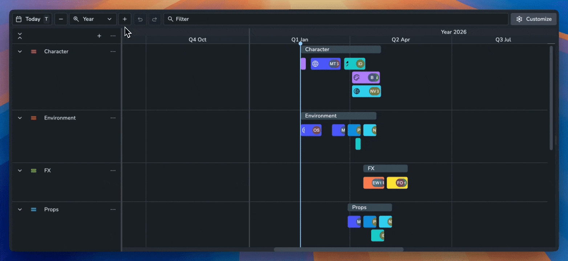Open the Environment row options menu

(113, 118)
